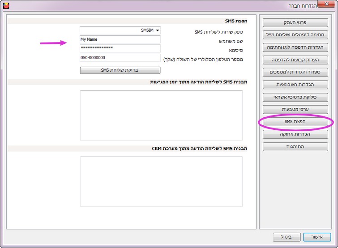This screenshot has width=338, height=248.
Task: Open document numbering and settings (ספרור והגדרות למסמכים)
Action: [x=295, y=72]
